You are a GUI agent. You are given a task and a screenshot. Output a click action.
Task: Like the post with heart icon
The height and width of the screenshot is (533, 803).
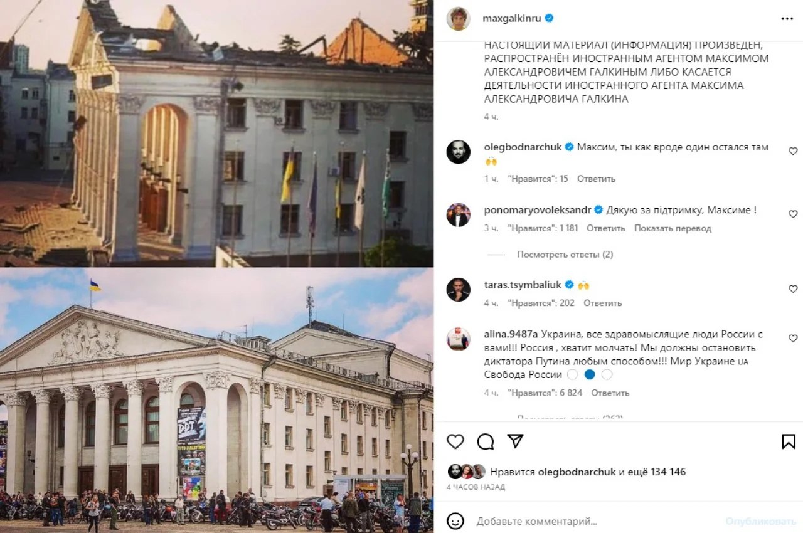(x=455, y=441)
